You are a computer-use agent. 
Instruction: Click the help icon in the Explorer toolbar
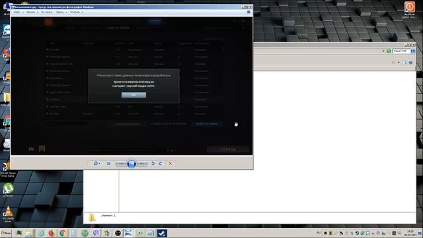[410, 63]
